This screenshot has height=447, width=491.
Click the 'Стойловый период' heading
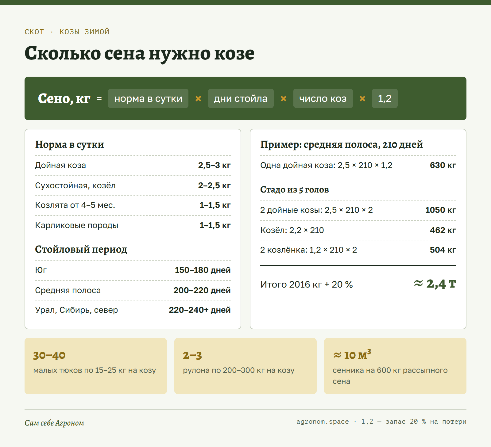81,249
